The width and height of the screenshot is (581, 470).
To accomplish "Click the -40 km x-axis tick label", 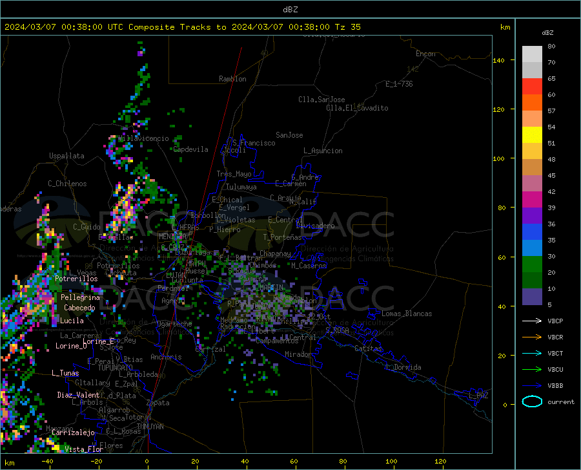I will (x=47, y=461).
